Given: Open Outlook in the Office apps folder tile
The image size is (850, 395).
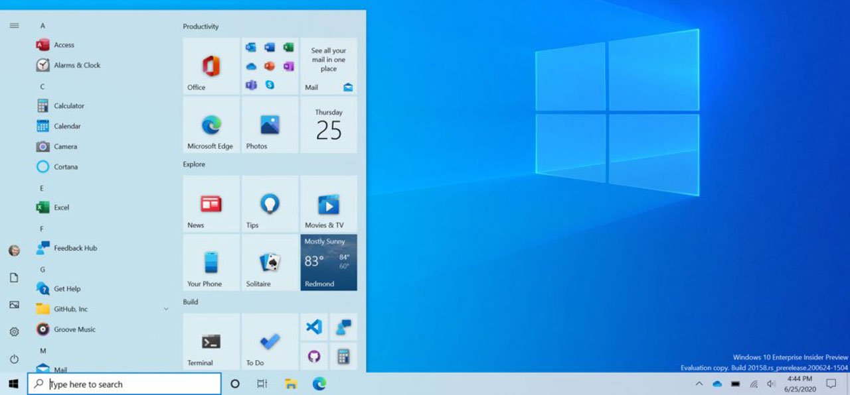Looking at the screenshot, I should [251, 47].
